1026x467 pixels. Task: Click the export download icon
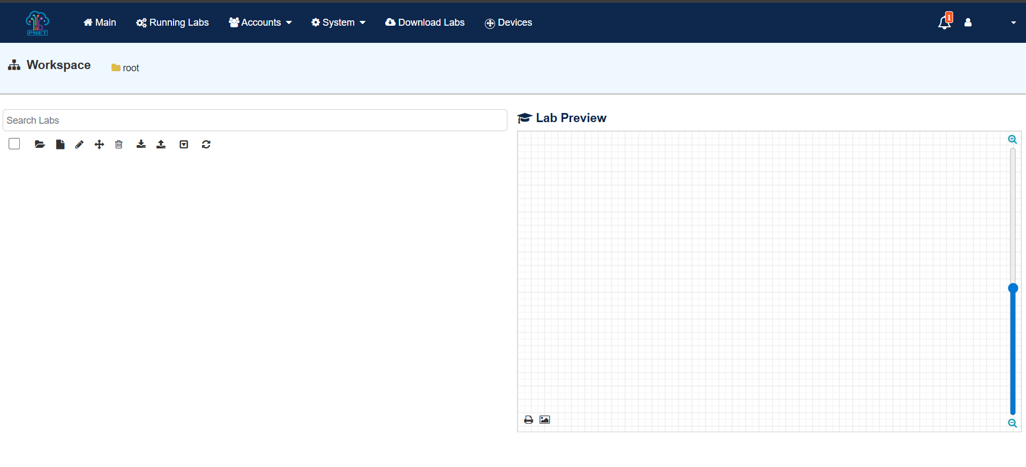click(141, 144)
